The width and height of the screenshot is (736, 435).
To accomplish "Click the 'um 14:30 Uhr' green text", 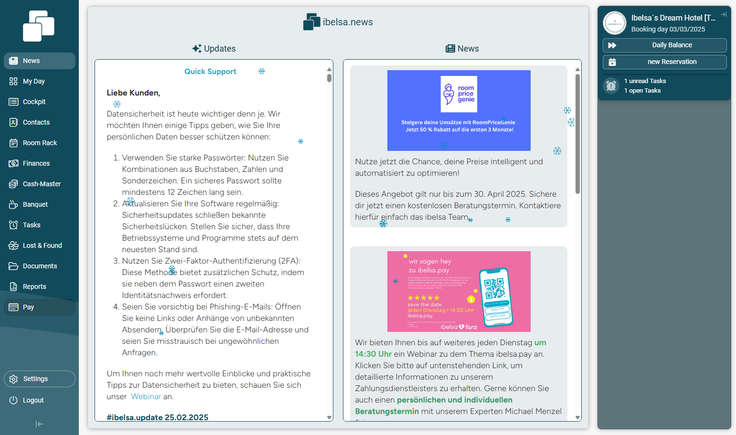I will pos(450,348).
